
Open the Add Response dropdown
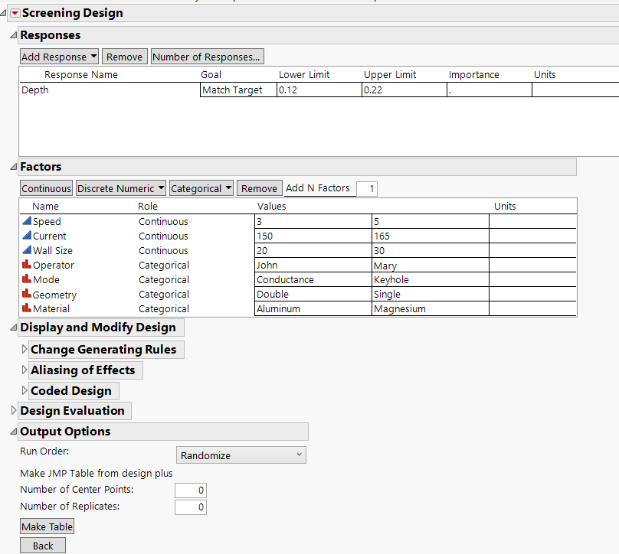[x=59, y=56]
